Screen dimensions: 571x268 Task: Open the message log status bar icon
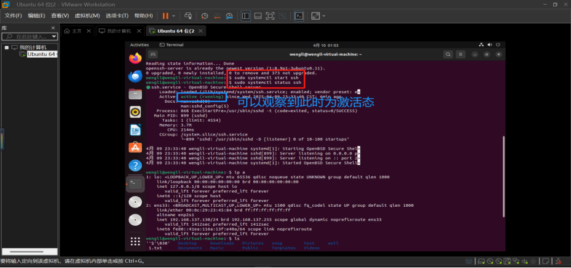click(545, 261)
